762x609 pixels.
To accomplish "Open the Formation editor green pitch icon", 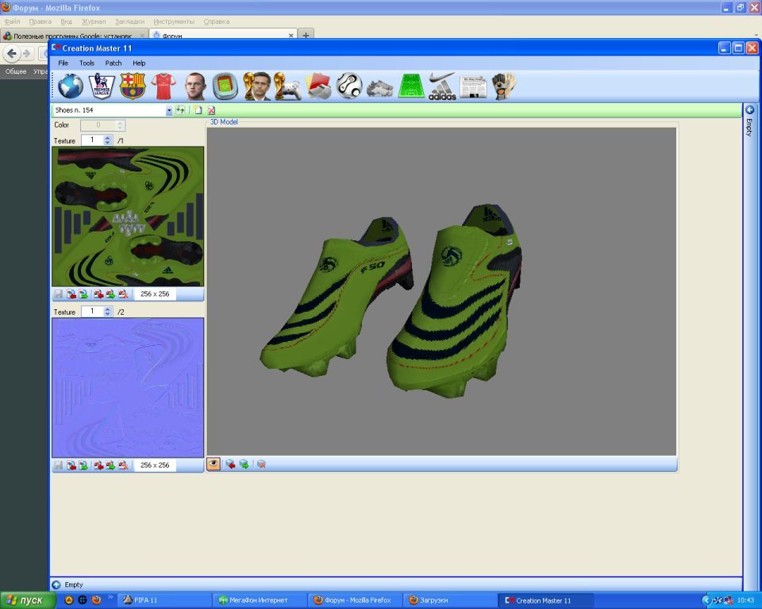I will 411,86.
